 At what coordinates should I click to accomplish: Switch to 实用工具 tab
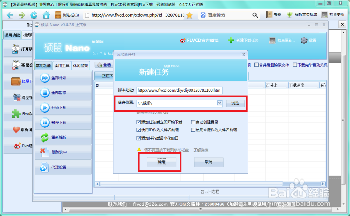point(62,66)
